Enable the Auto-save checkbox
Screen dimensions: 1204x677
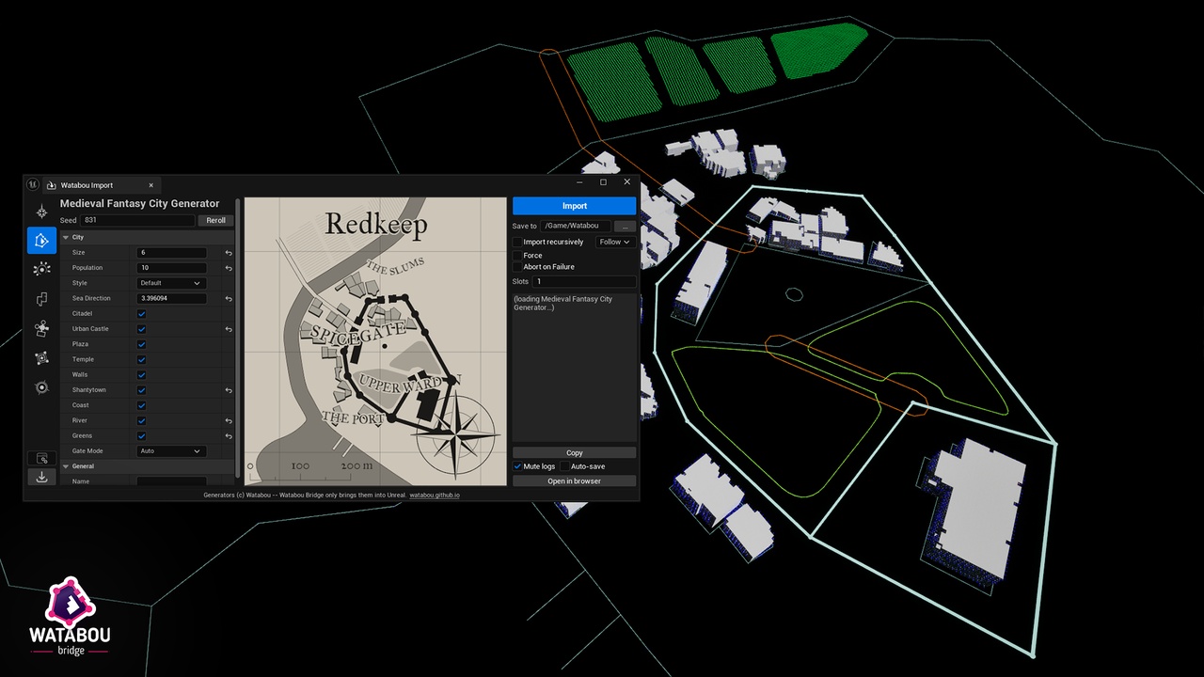point(565,466)
